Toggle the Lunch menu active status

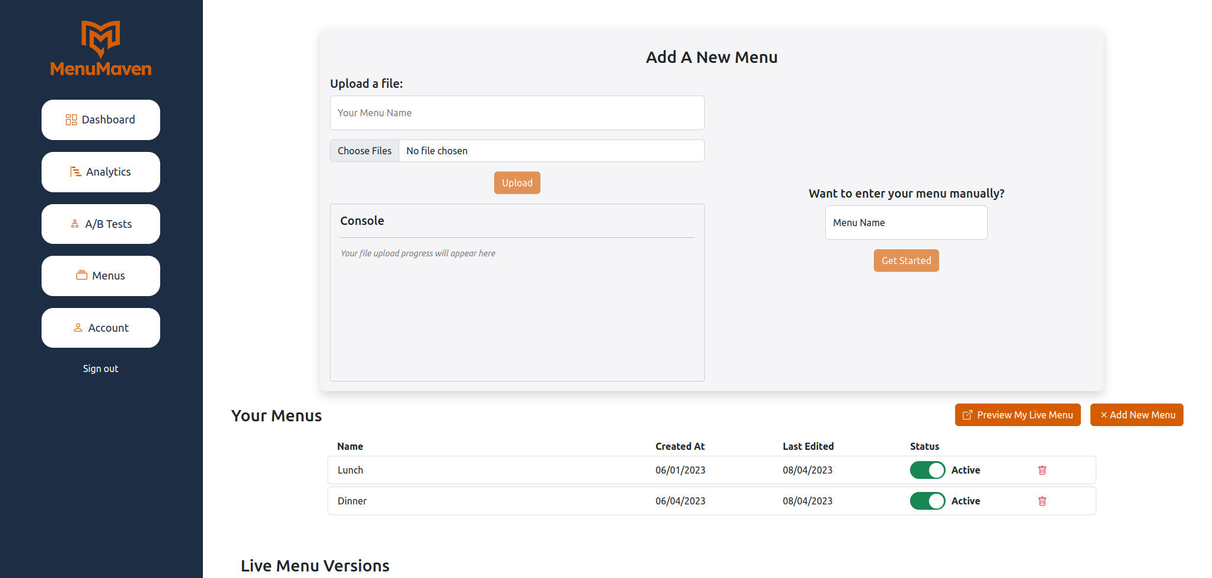(x=927, y=470)
